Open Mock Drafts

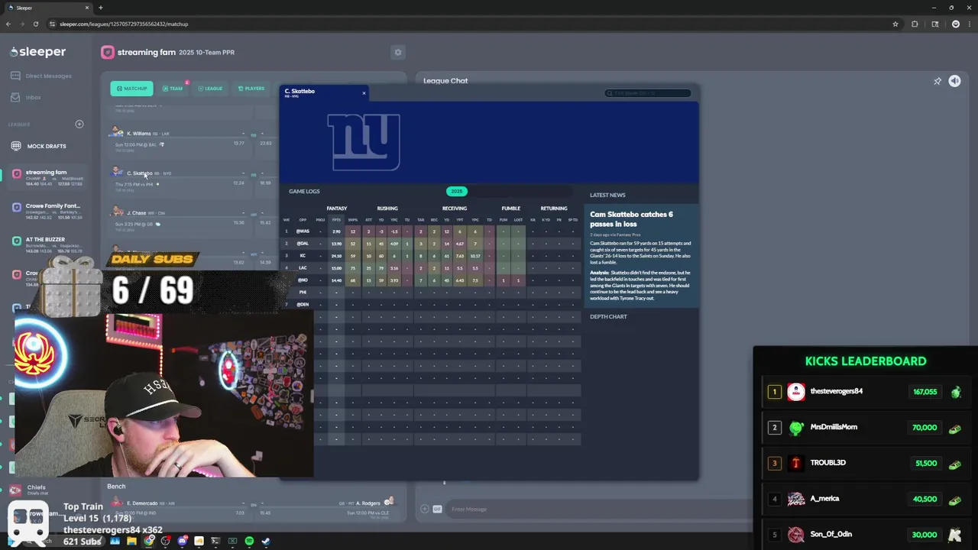pos(39,146)
